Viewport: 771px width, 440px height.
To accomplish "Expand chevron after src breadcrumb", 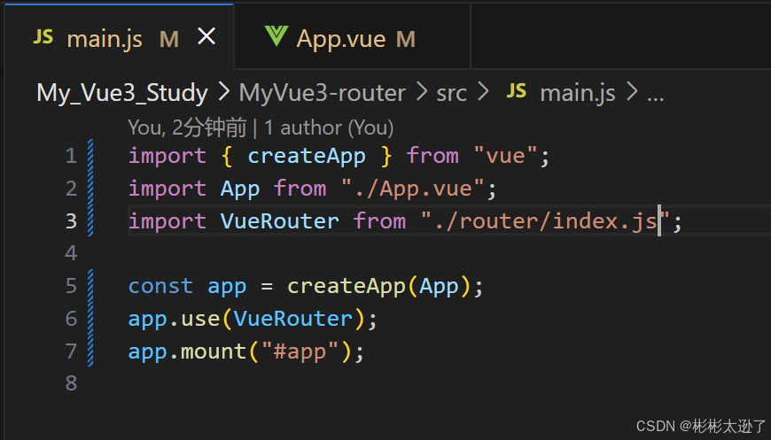I will point(483,92).
